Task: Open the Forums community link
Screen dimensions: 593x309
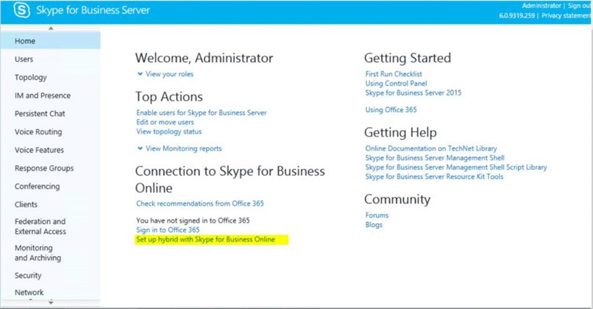Action: click(377, 216)
